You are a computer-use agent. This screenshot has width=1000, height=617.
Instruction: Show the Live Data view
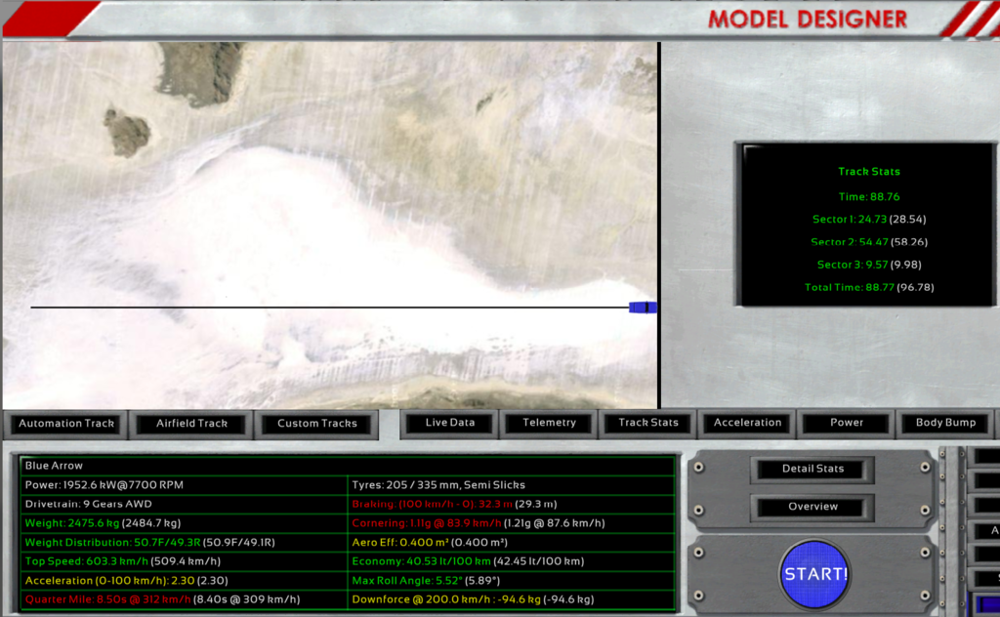click(450, 423)
